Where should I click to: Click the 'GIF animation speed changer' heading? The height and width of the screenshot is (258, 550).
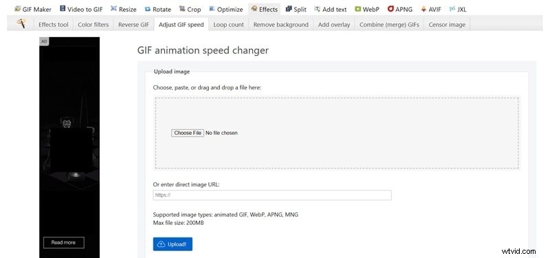tap(203, 50)
